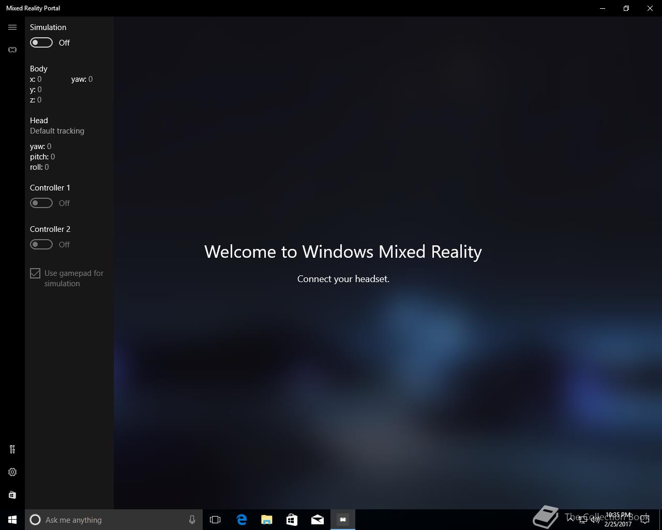The height and width of the screenshot is (530, 662).
Task: Click the Body z value
Action: [x=39, y=100]
